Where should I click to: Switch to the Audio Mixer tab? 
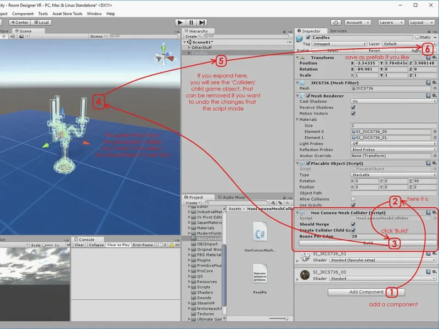click(x=231, y=197)
